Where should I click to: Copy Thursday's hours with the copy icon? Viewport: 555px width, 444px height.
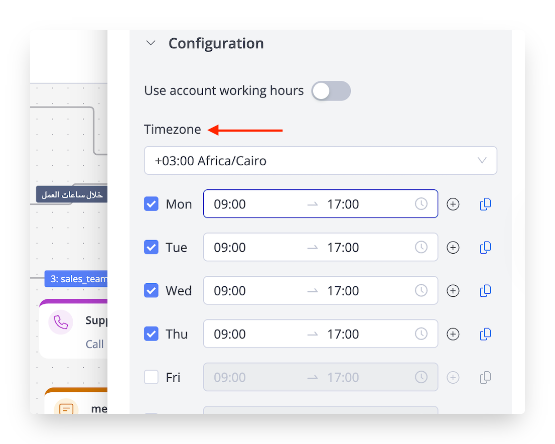pos(485,334)
